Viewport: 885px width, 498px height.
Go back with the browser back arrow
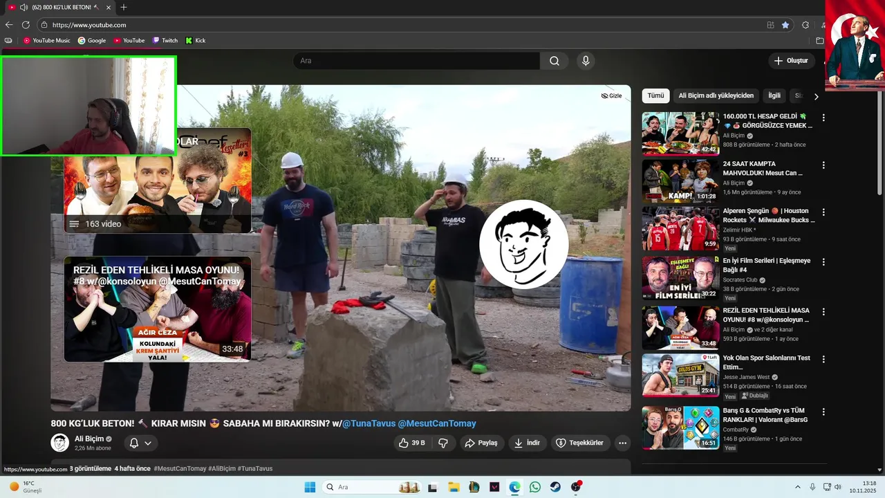pyautogui.click(x=9, y=25)
